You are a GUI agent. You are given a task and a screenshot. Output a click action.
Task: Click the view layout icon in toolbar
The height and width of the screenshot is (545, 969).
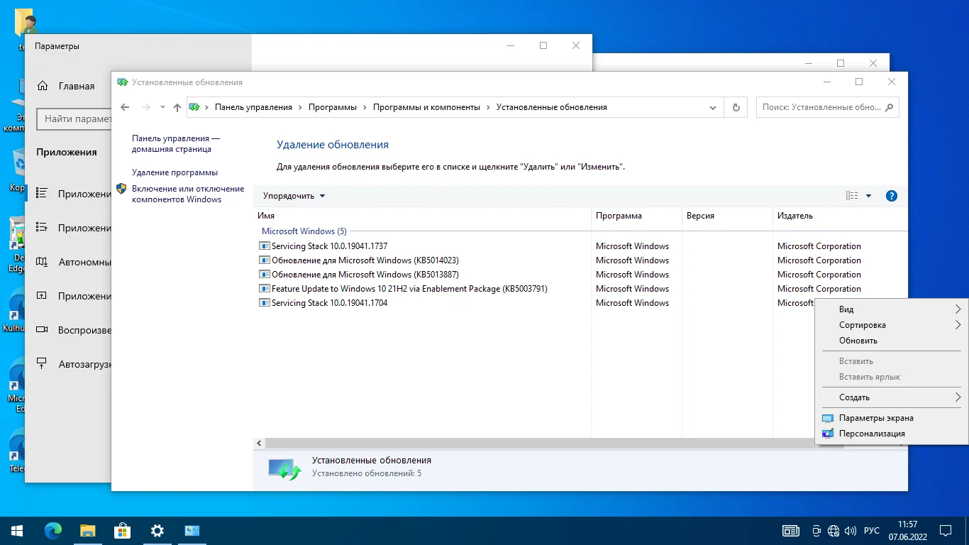852,196
